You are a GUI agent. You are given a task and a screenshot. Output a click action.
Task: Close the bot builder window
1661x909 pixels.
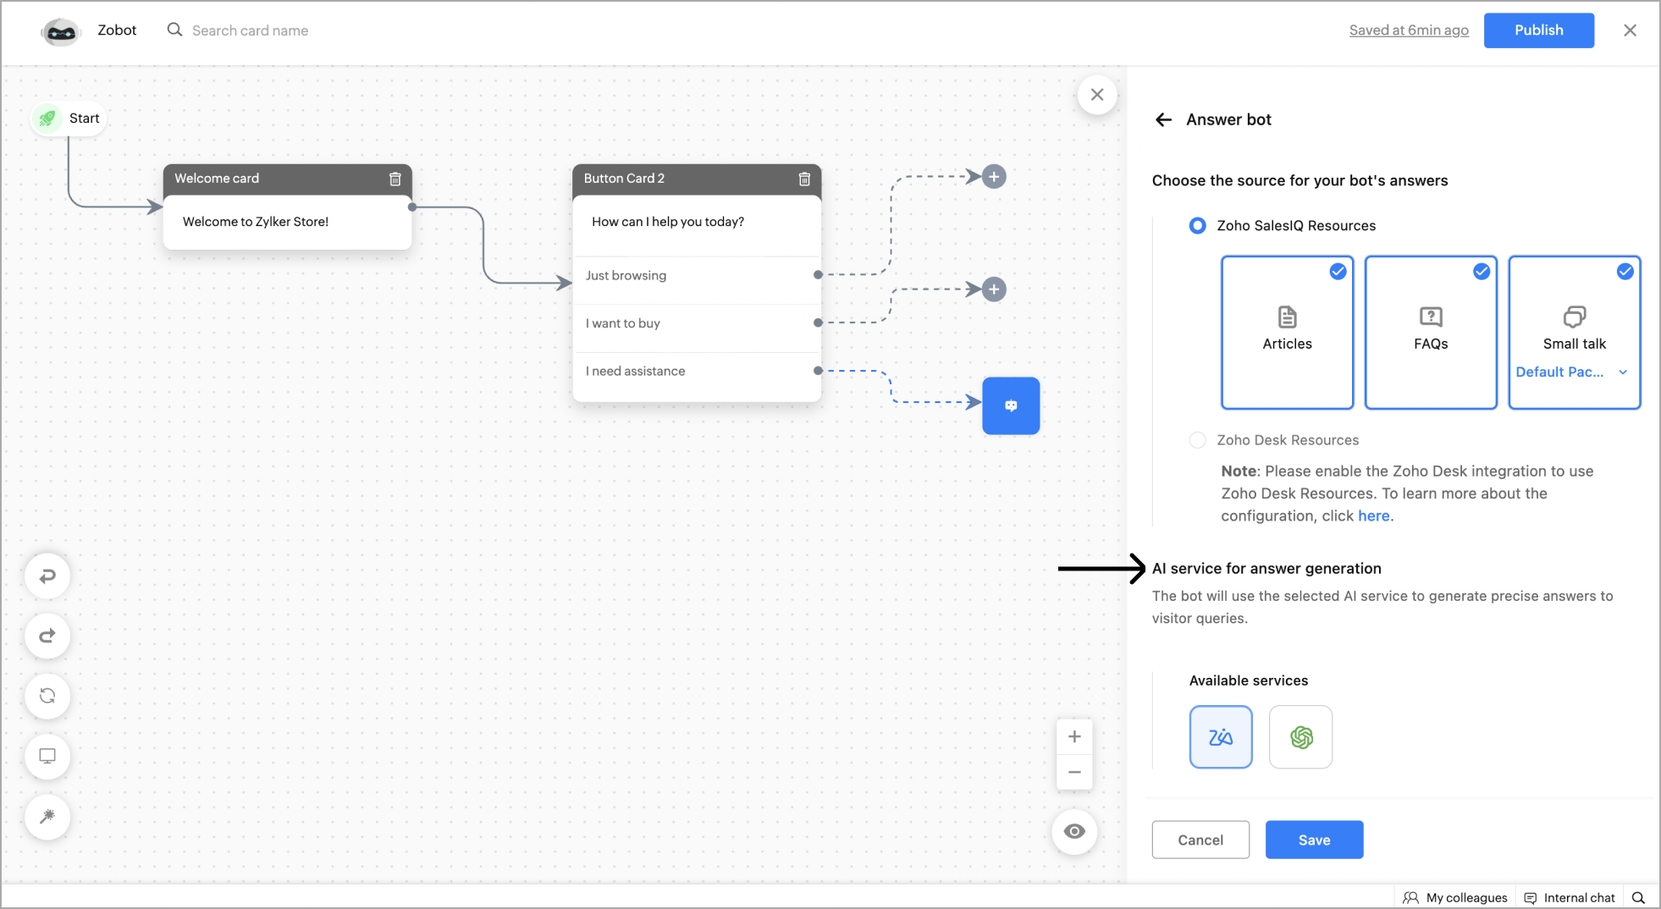coord(1630,30)
